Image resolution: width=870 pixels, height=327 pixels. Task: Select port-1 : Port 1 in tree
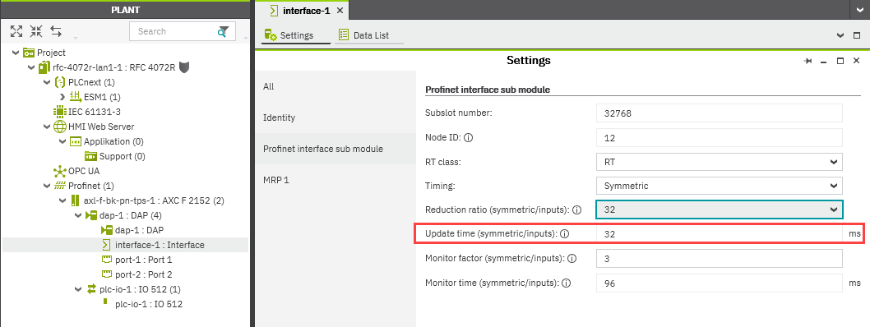pyautogui.click(x=144, y=260)
